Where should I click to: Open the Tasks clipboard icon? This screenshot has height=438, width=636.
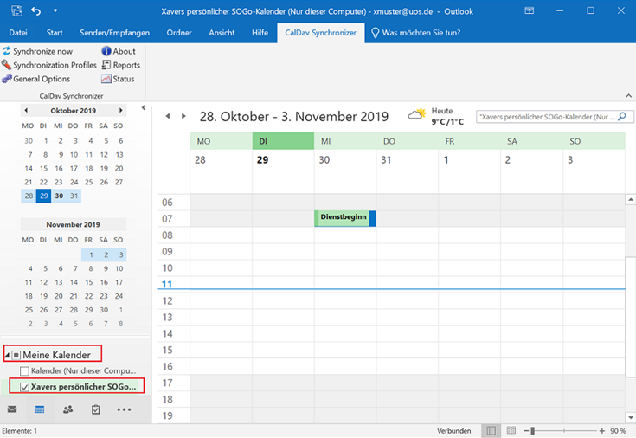click(95, 409)
